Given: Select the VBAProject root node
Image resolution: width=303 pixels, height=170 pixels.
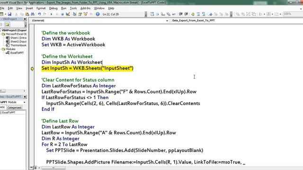Looking at the screenshot, I should point(14,30).
